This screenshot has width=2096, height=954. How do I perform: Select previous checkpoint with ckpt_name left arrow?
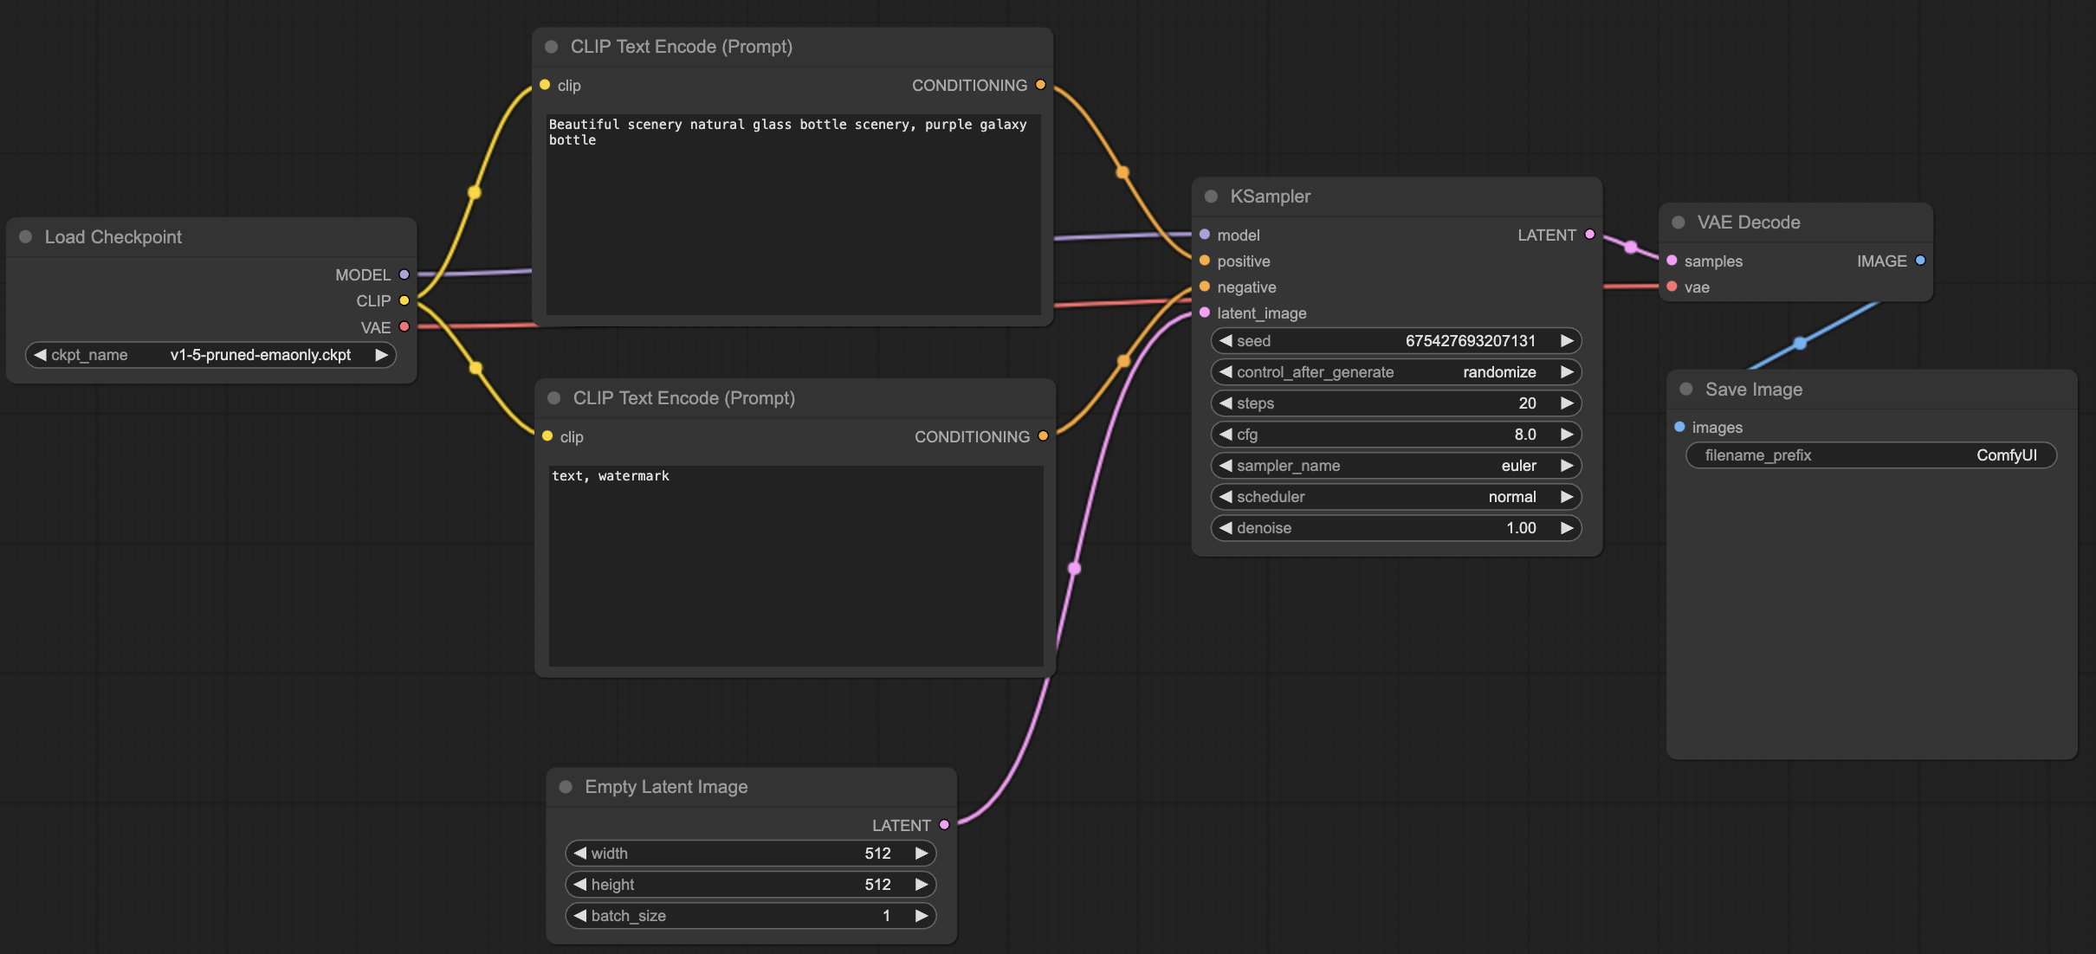40,355
